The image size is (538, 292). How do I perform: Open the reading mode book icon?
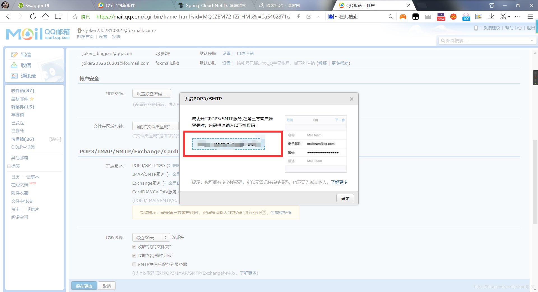(58, 17)
